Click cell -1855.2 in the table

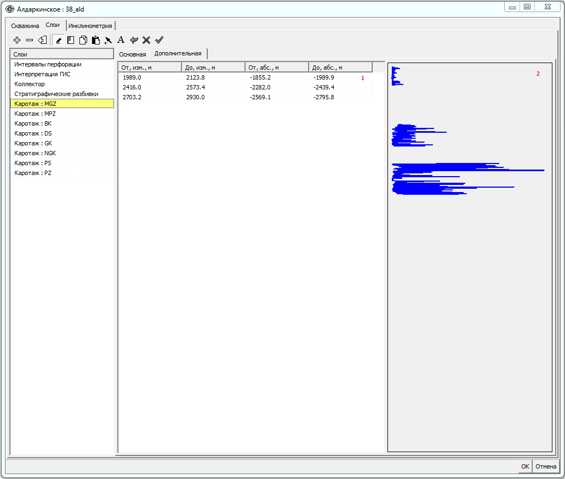pyautogui.click(x=277, y=77)
